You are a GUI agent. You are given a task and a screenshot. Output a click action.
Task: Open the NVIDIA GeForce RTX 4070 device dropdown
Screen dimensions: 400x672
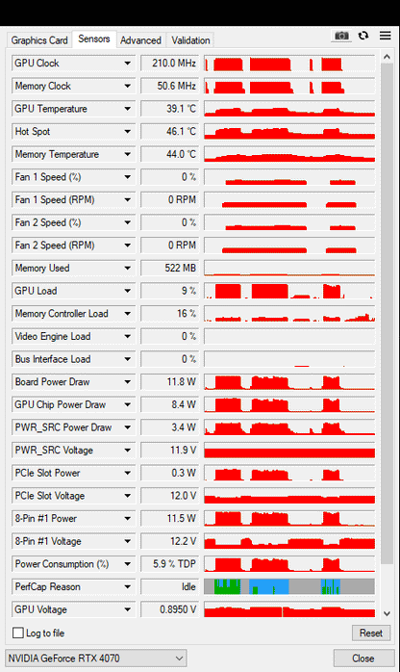point(96,658)
